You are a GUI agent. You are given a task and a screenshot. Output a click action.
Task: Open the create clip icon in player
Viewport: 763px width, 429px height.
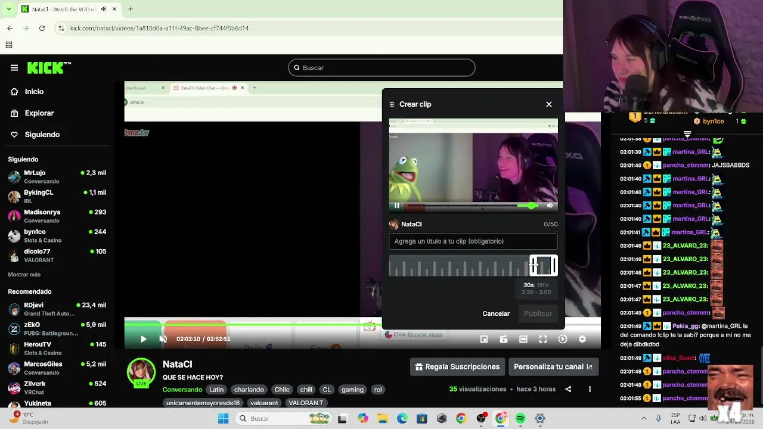point(504,339)
